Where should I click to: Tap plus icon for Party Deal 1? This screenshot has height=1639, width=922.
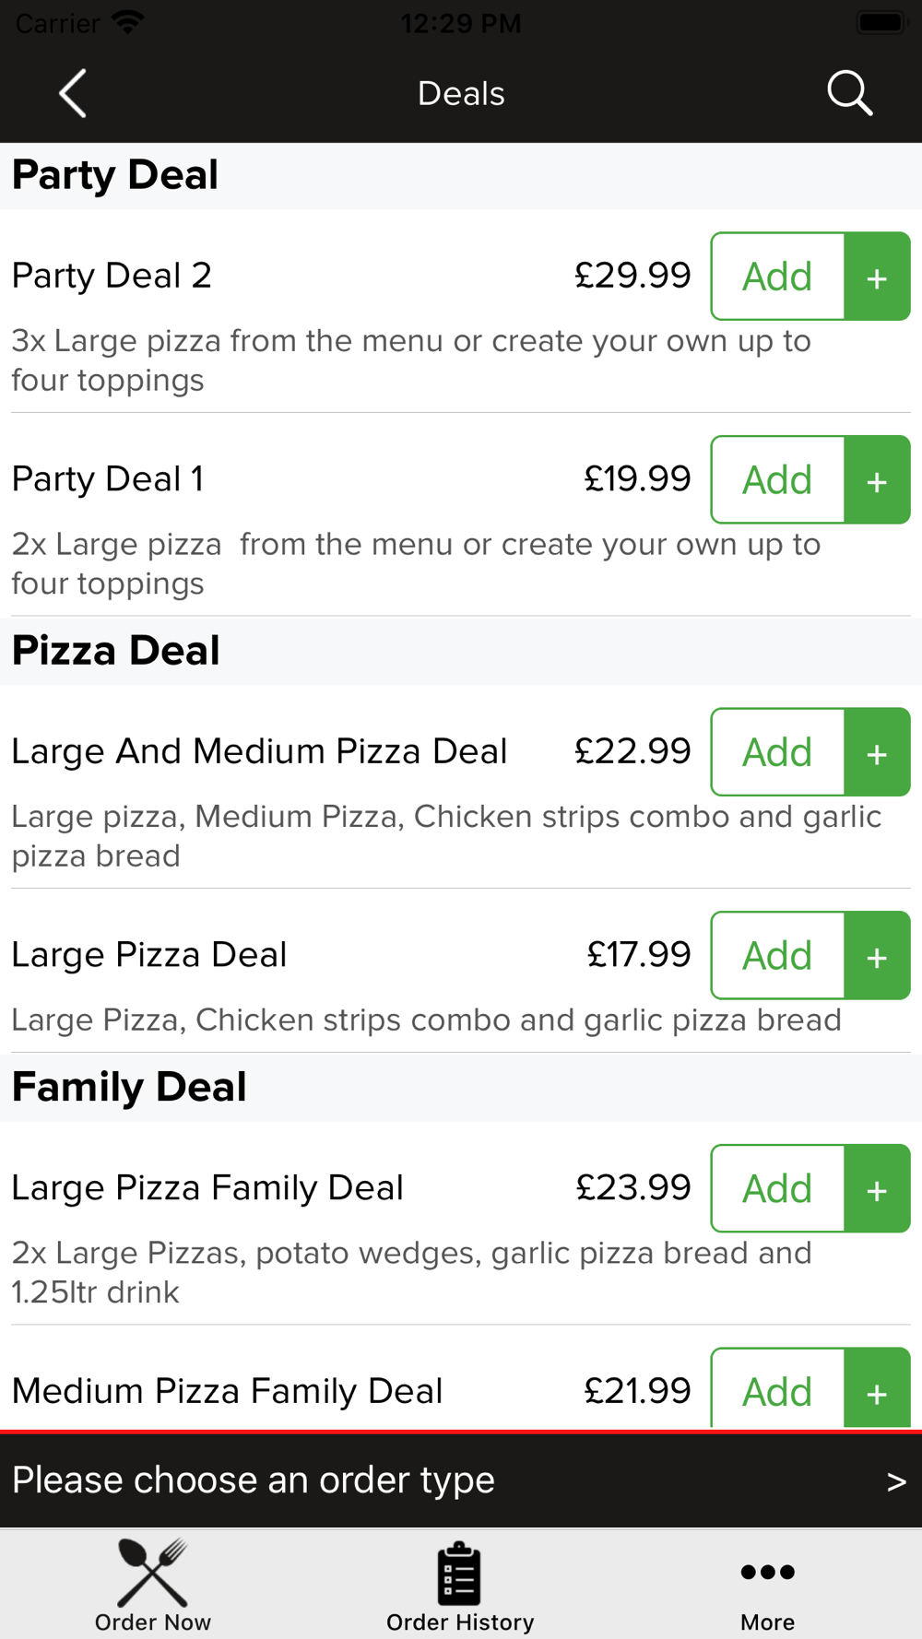click(878, 480)
